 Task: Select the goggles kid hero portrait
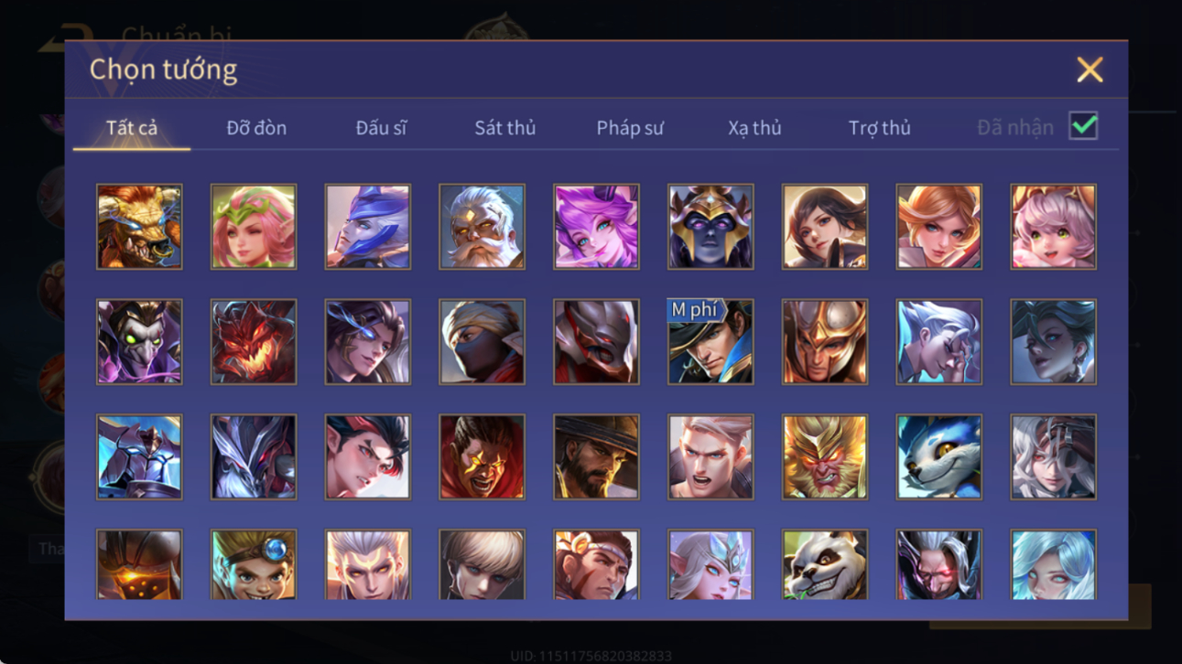tap(254, 565)
